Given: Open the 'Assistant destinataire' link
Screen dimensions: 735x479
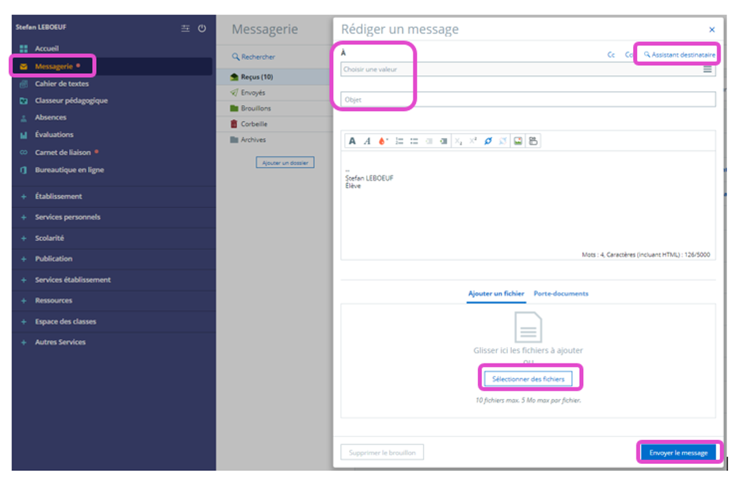Looking at the screenshot, I should [x=679, y=54].
